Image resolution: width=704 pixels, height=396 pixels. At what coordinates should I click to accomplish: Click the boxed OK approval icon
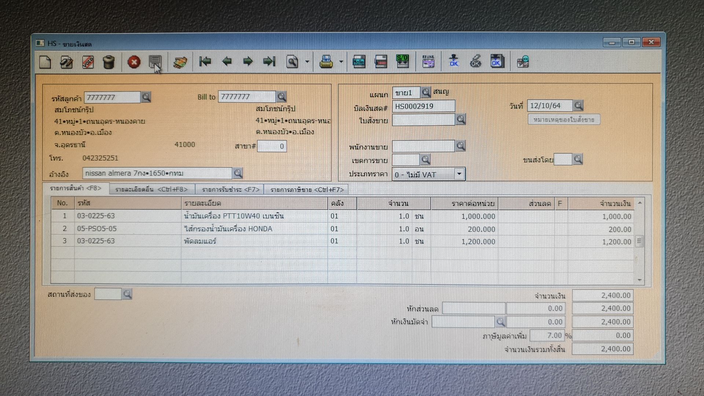(x=497, y=61)
